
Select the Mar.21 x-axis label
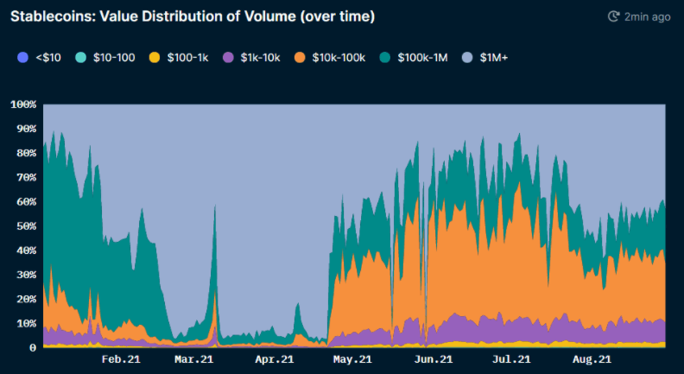193,359
